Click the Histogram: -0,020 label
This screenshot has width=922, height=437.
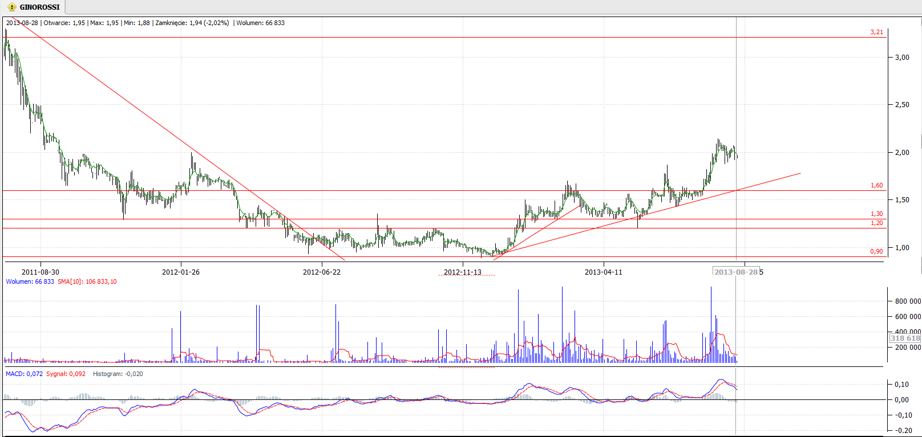(x=118, y=374)
